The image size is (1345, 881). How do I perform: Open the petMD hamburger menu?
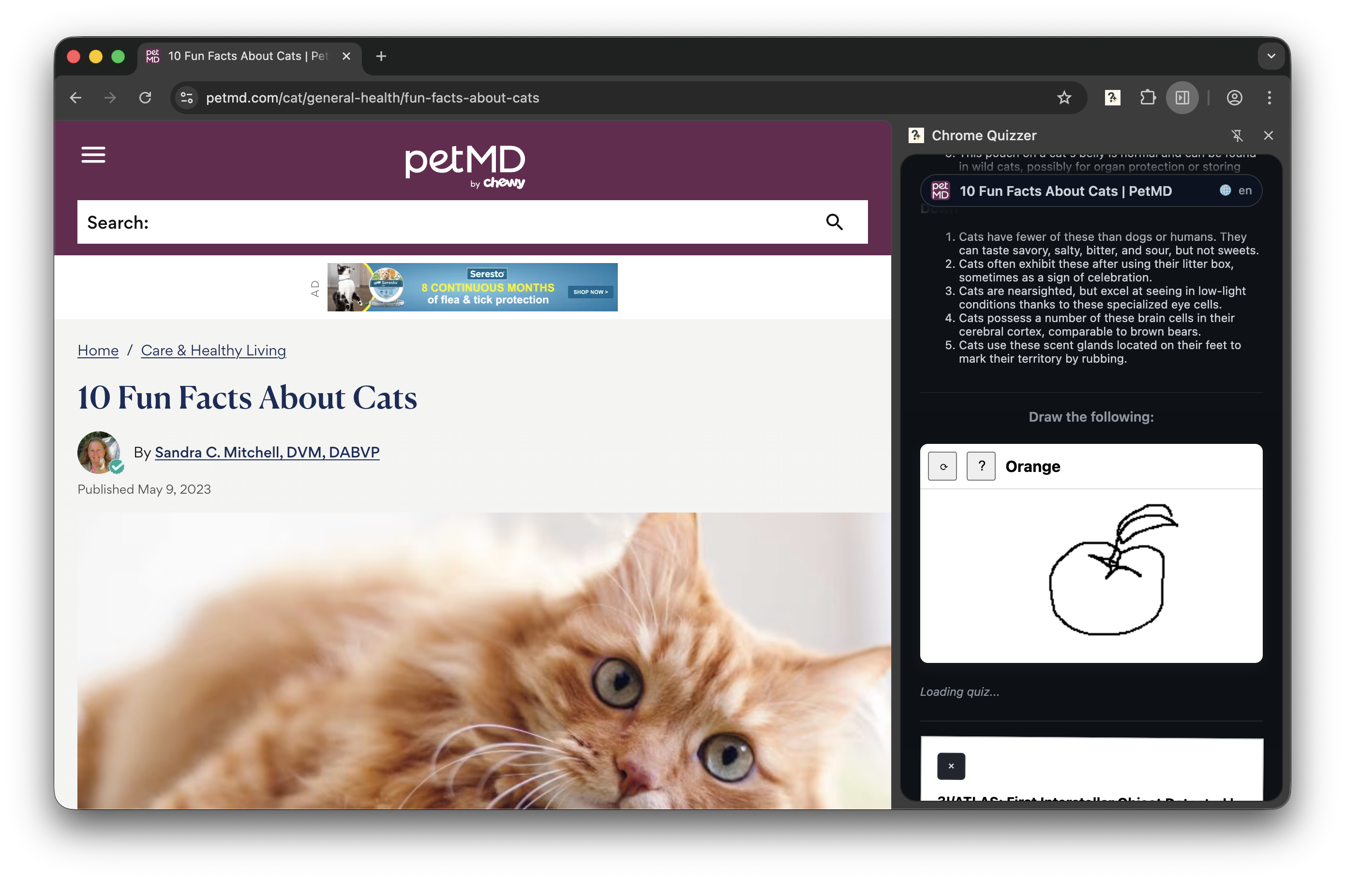point(93,155)
